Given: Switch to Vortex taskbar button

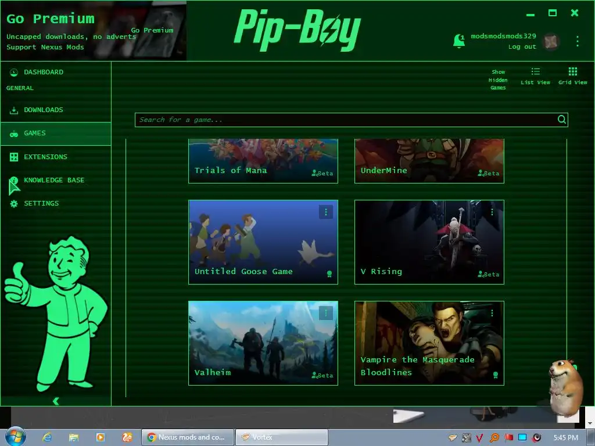Looking at the screenshot, I should (x=282, y=437).
